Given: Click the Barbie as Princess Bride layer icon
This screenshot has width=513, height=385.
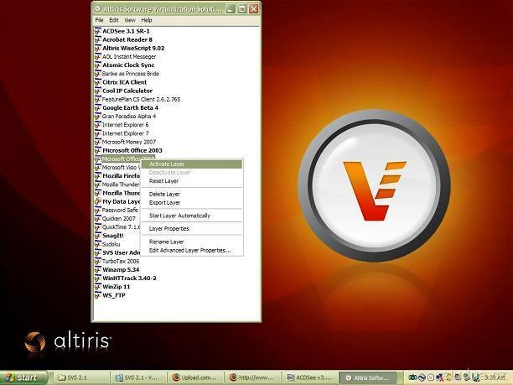Looking at the screenshot, I should pyautogui.click(x=97, y=74).
